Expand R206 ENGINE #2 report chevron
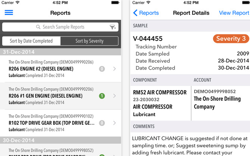This screenshot has width=250, height=156. [x=114, y=69]
